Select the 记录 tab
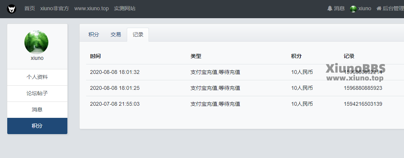Image resolution: width=404 pixels, height=158 pixels. [x=138, y=34]
